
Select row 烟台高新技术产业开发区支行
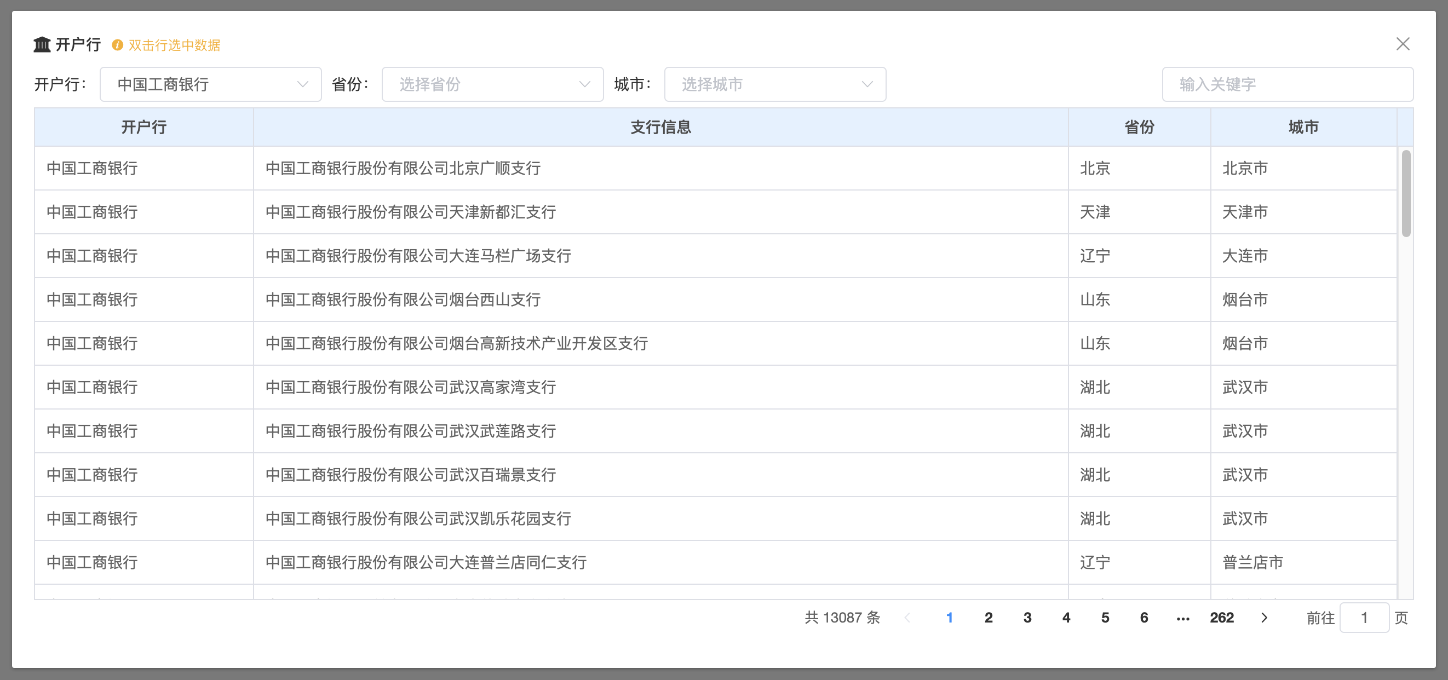click(x=716, y=343)
